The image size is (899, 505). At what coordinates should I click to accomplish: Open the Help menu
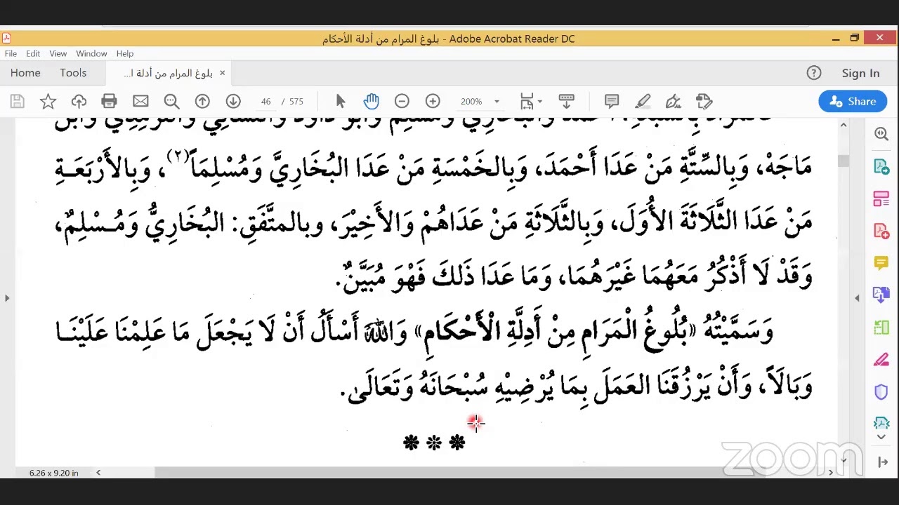pos(125,53)
